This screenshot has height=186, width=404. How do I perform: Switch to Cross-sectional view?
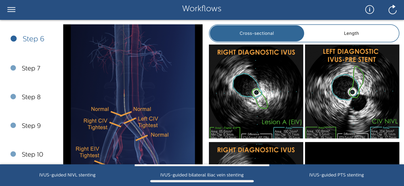click(x=257, y=33)
